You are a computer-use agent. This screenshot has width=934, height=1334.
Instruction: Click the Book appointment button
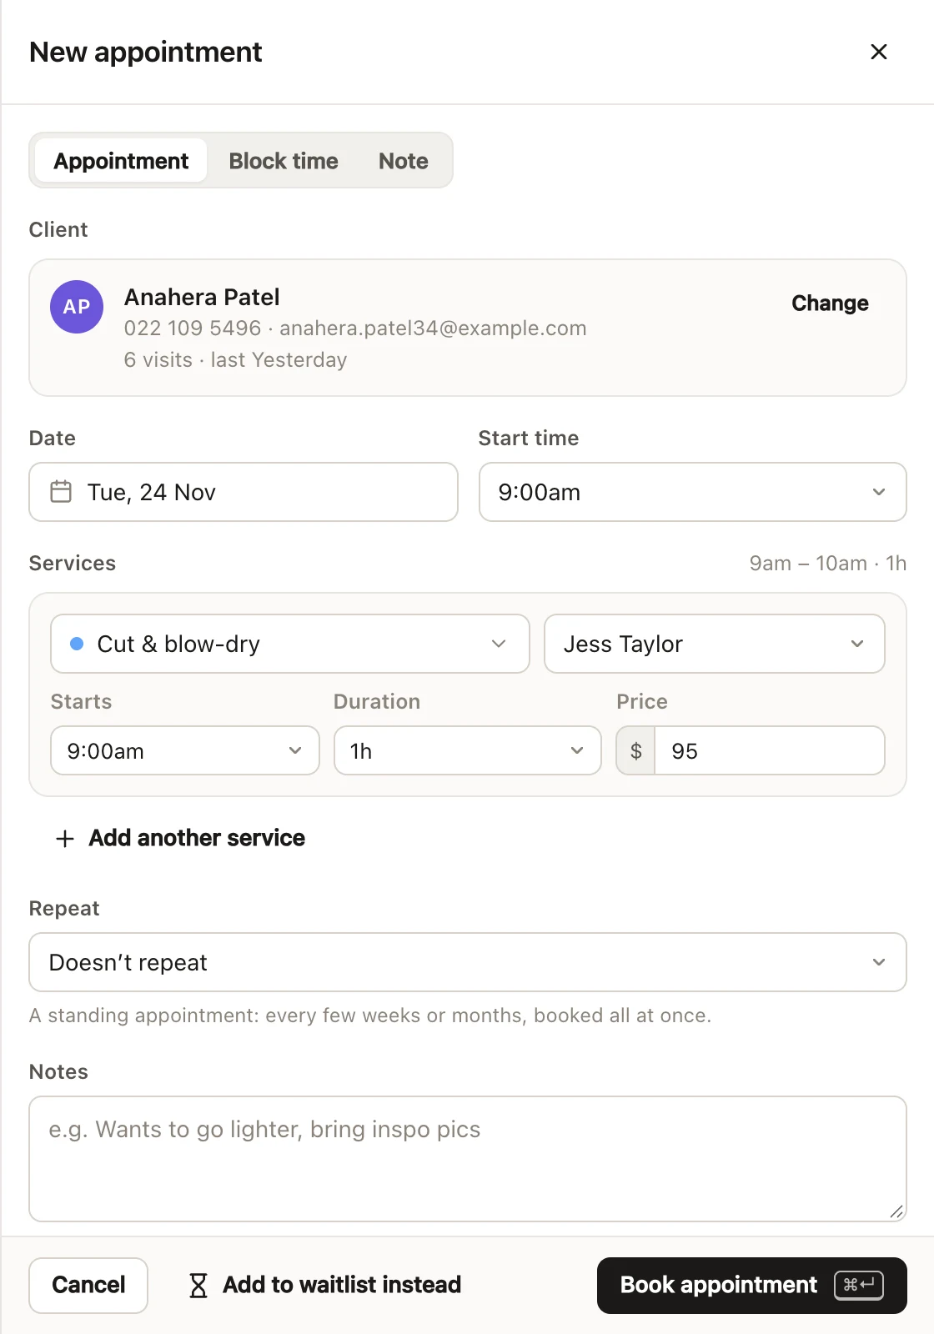[x=751, y=1285]
